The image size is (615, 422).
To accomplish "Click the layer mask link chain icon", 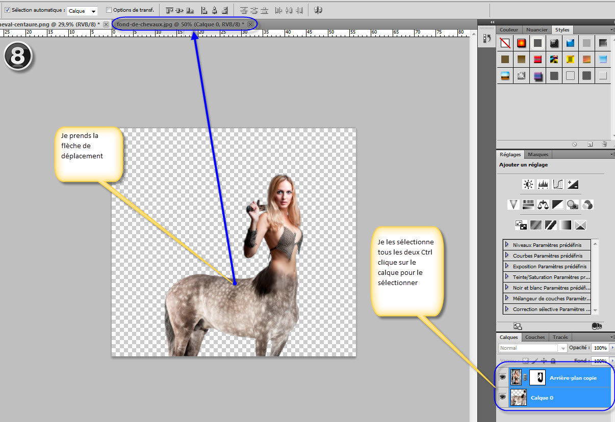I will coord(525,378).
